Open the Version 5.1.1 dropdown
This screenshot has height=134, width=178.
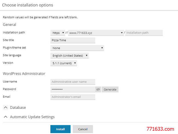click(64, 63)
